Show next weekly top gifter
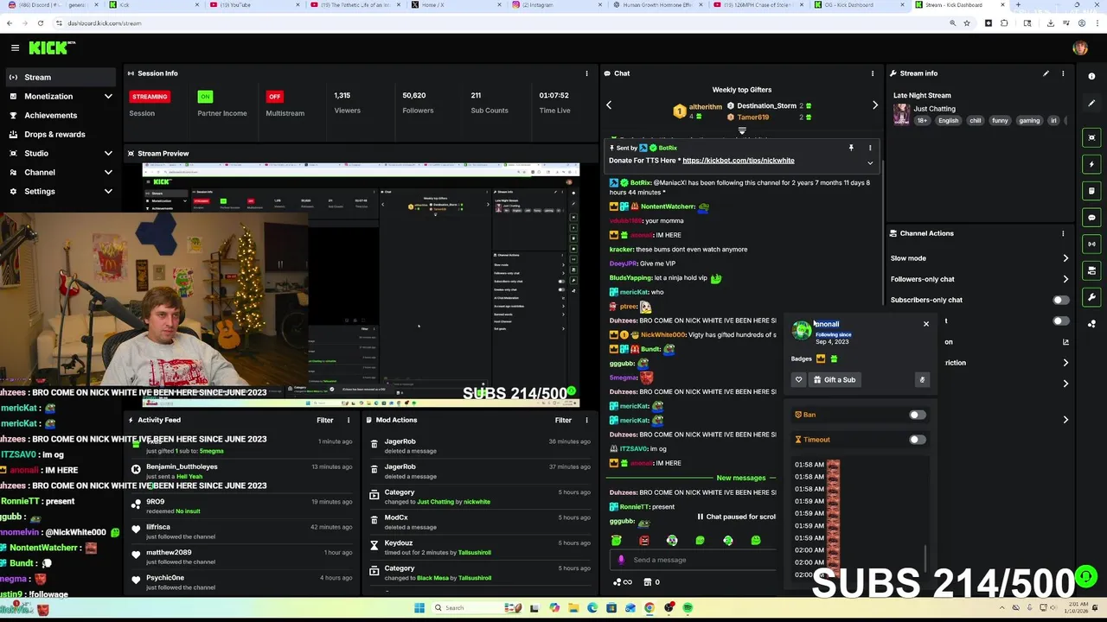1107x622 pixels. [874, 105]
